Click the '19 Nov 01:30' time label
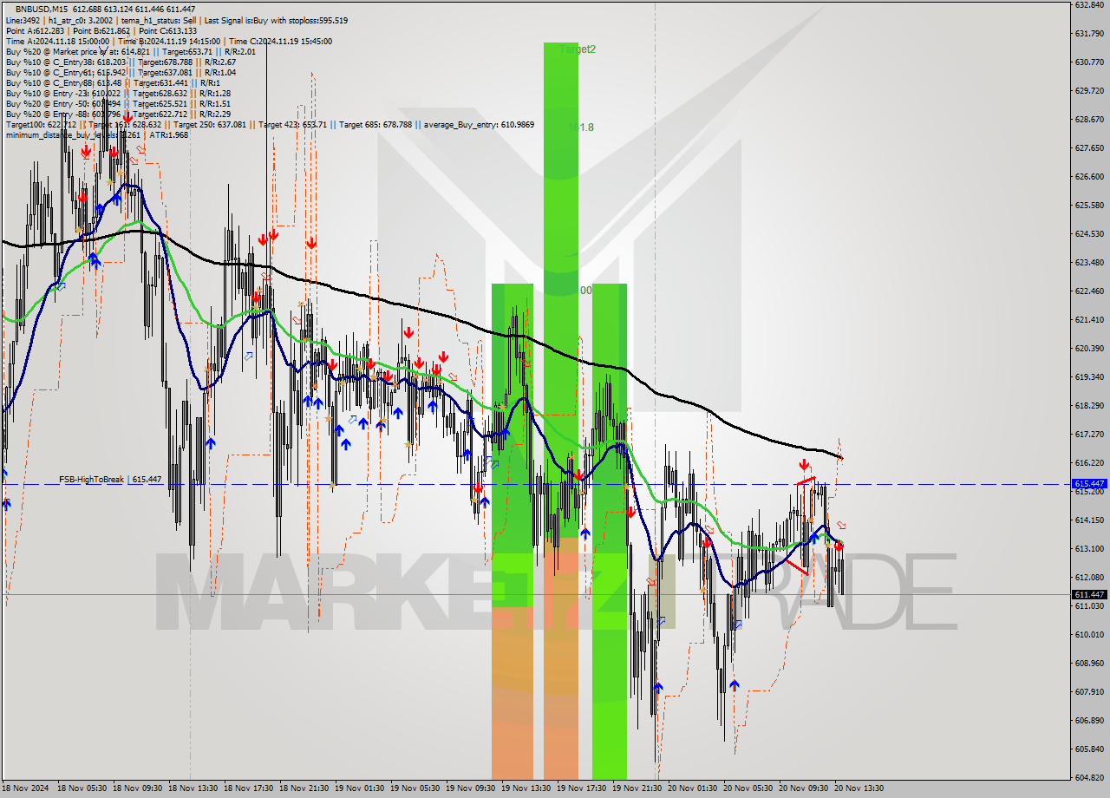Image resolution: width=1110 pixels, height=798 pixels. (x=359, y=788)
